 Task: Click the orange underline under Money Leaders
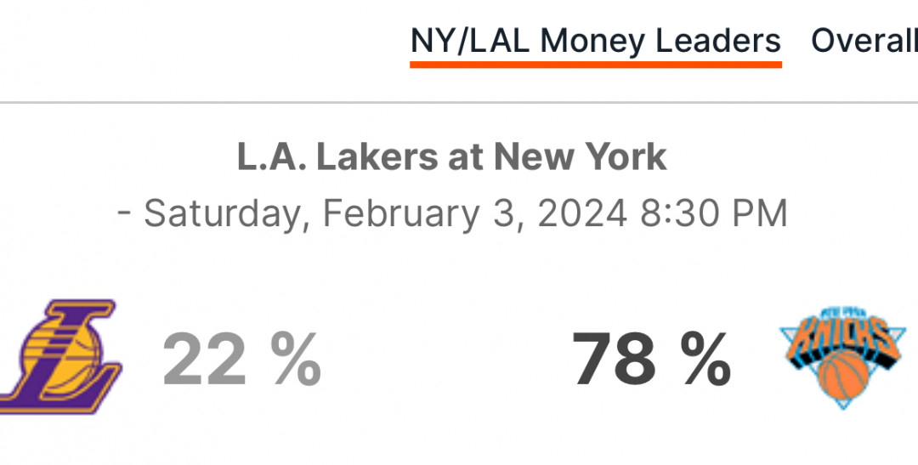click(x=595, y=64)
